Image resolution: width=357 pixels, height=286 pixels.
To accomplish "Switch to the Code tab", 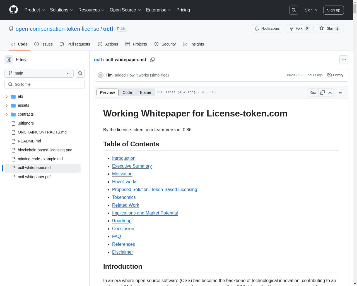I will (20, 44).
